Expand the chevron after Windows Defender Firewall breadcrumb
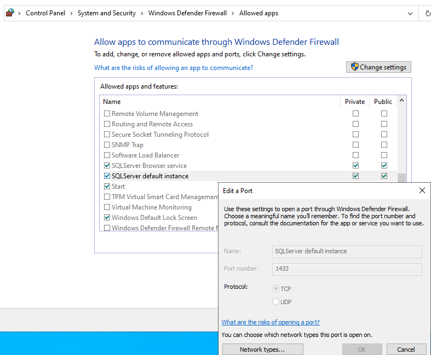 click(233, 13)
